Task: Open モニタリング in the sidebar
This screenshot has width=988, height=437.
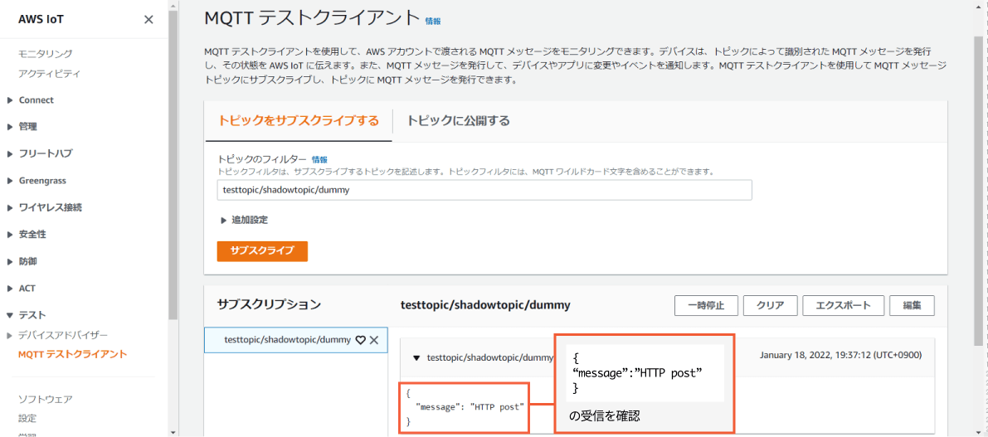Action: click(46, 54)
